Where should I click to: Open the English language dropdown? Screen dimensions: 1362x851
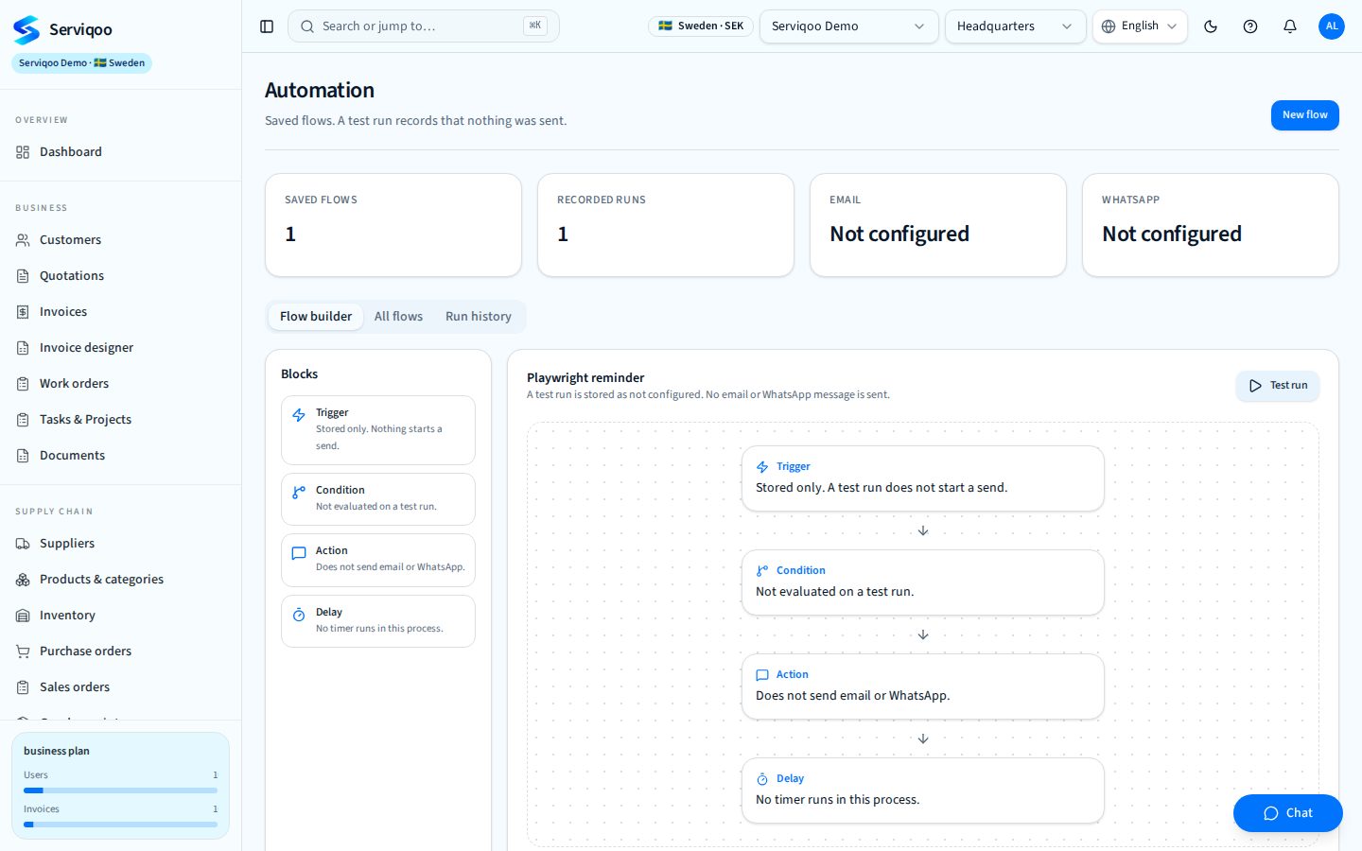[x=1140, y=26]
